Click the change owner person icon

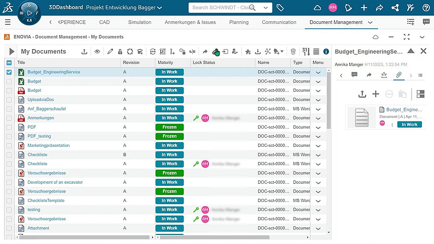(x=235, y=52)
